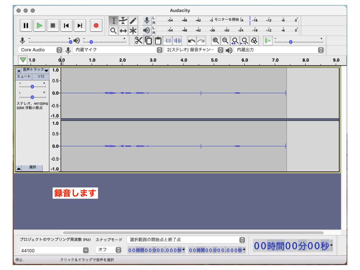360x270 pixels.
Task: Copy selection with the Copy icon
Action: 148,41
